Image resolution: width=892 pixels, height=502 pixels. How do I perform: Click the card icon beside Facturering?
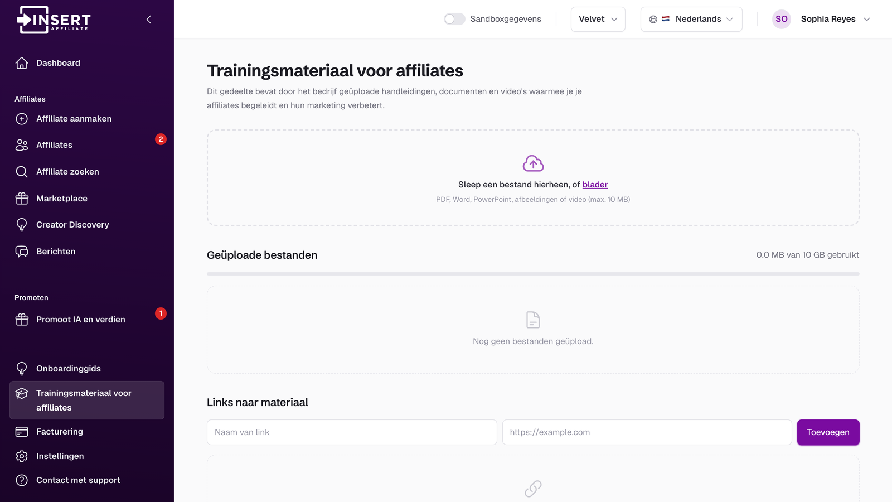pyautogui.click(x=22, y=432)
